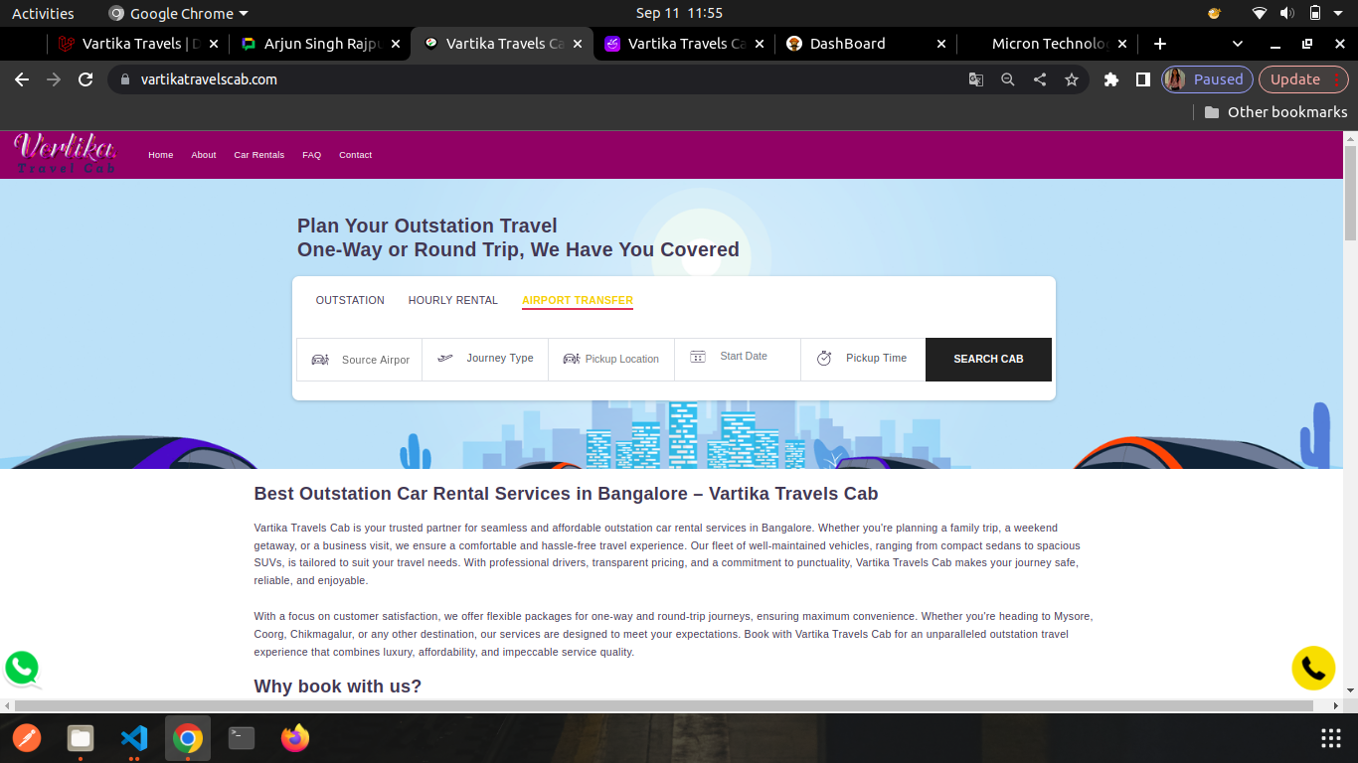Click the translate page icon

pyautogui.click(x=976, y=79)
